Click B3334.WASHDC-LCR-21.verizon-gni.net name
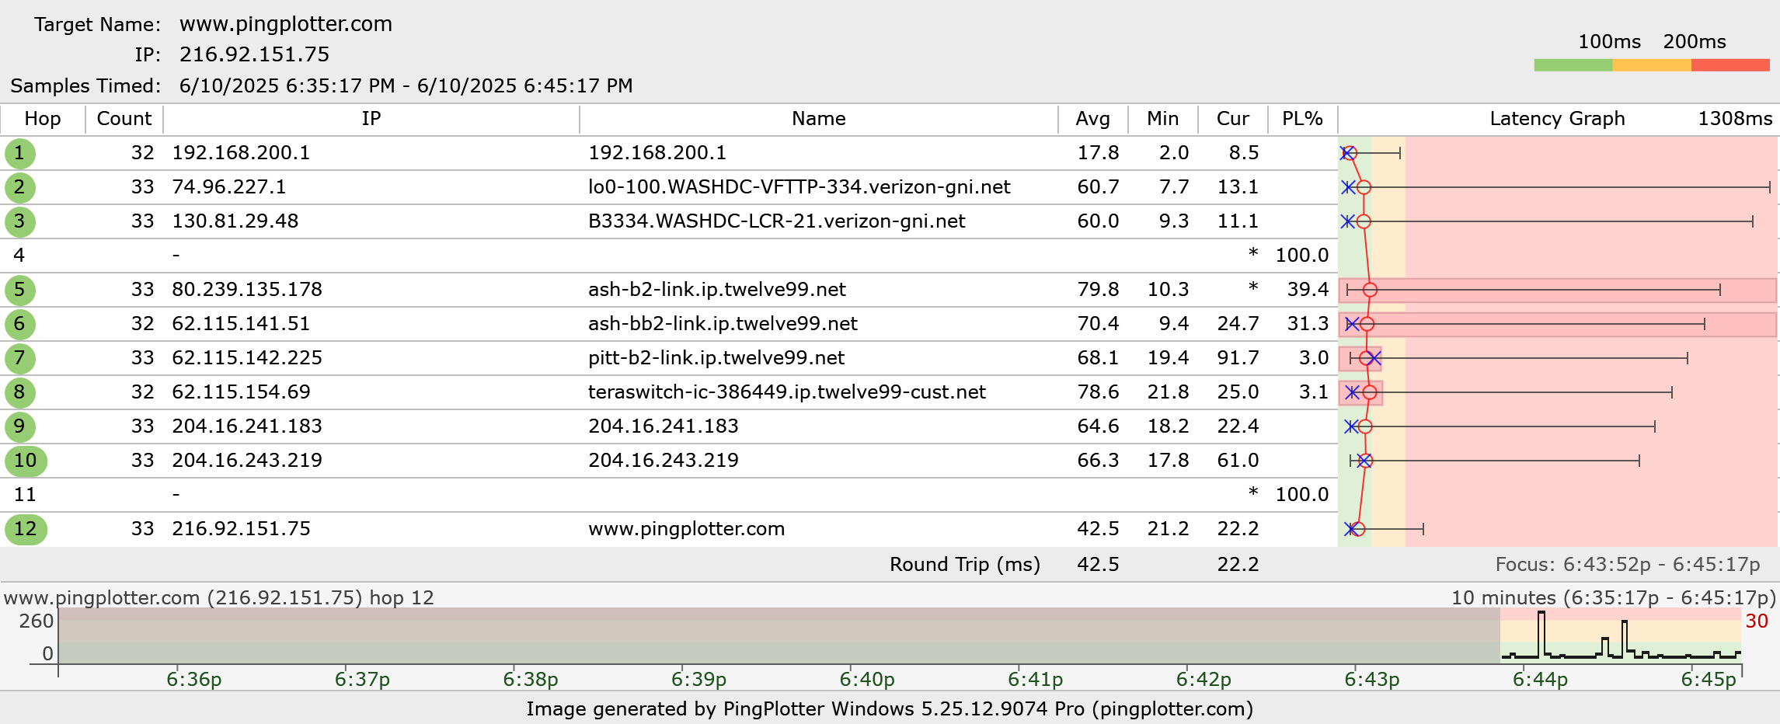Viewport: 1780px width, 724px height. coord(777,221)
